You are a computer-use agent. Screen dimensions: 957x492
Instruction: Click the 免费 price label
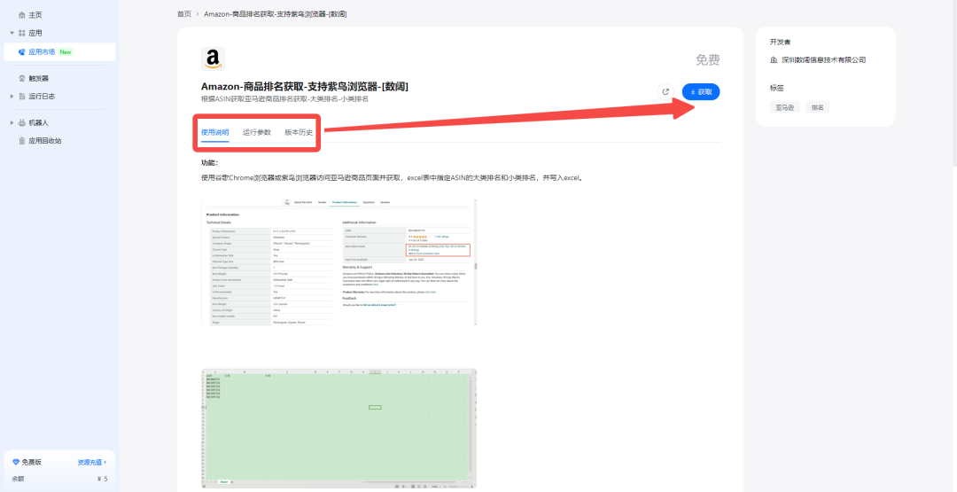(708, 59)
